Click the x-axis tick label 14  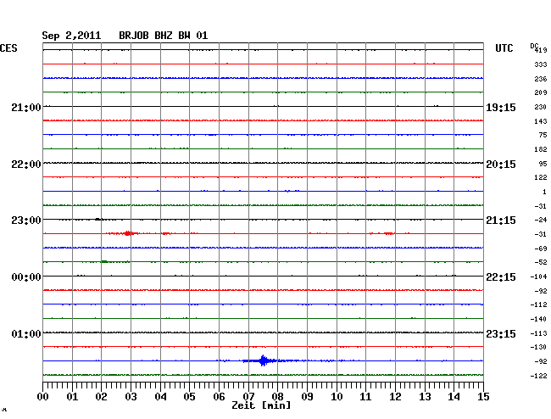coord(454,397)
